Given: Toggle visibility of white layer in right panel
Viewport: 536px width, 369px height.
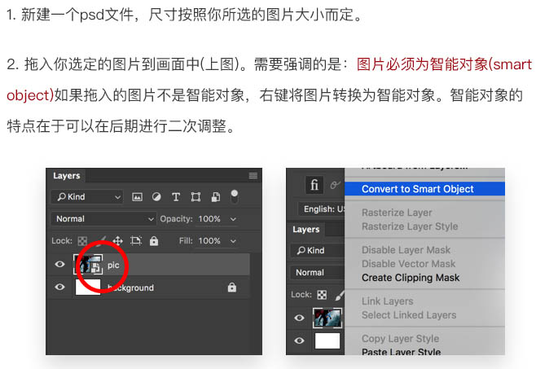Looking at the screenshot, I should (299, 340).
